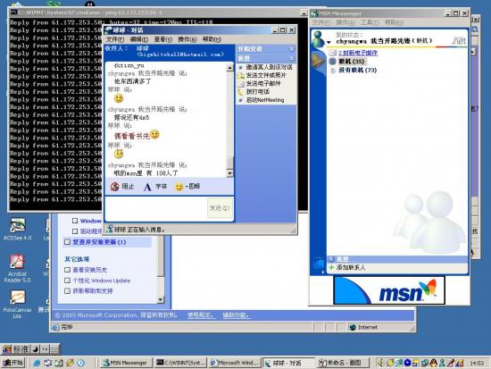This screenshot has height=369, width=491.
Task: Click Windows Update pane scrollbar down arrow
Action: click(x=161, y=299)
